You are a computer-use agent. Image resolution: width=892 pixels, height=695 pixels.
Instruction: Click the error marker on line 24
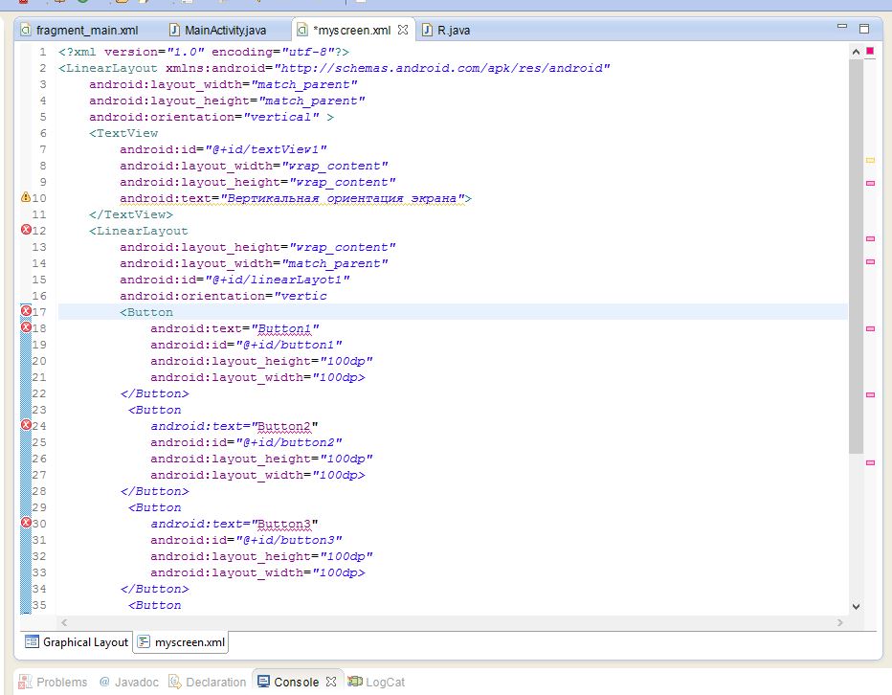pos(26,425)
